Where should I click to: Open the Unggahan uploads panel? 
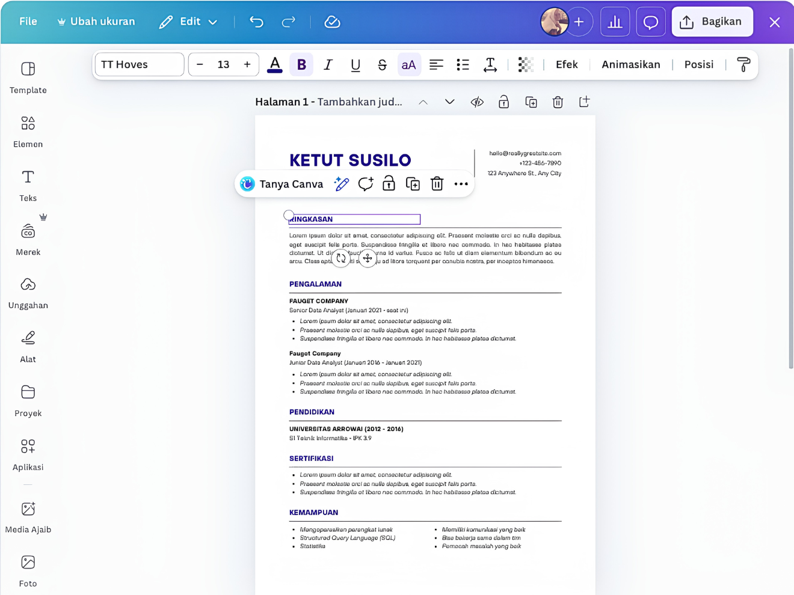click(x=28, y=293)
